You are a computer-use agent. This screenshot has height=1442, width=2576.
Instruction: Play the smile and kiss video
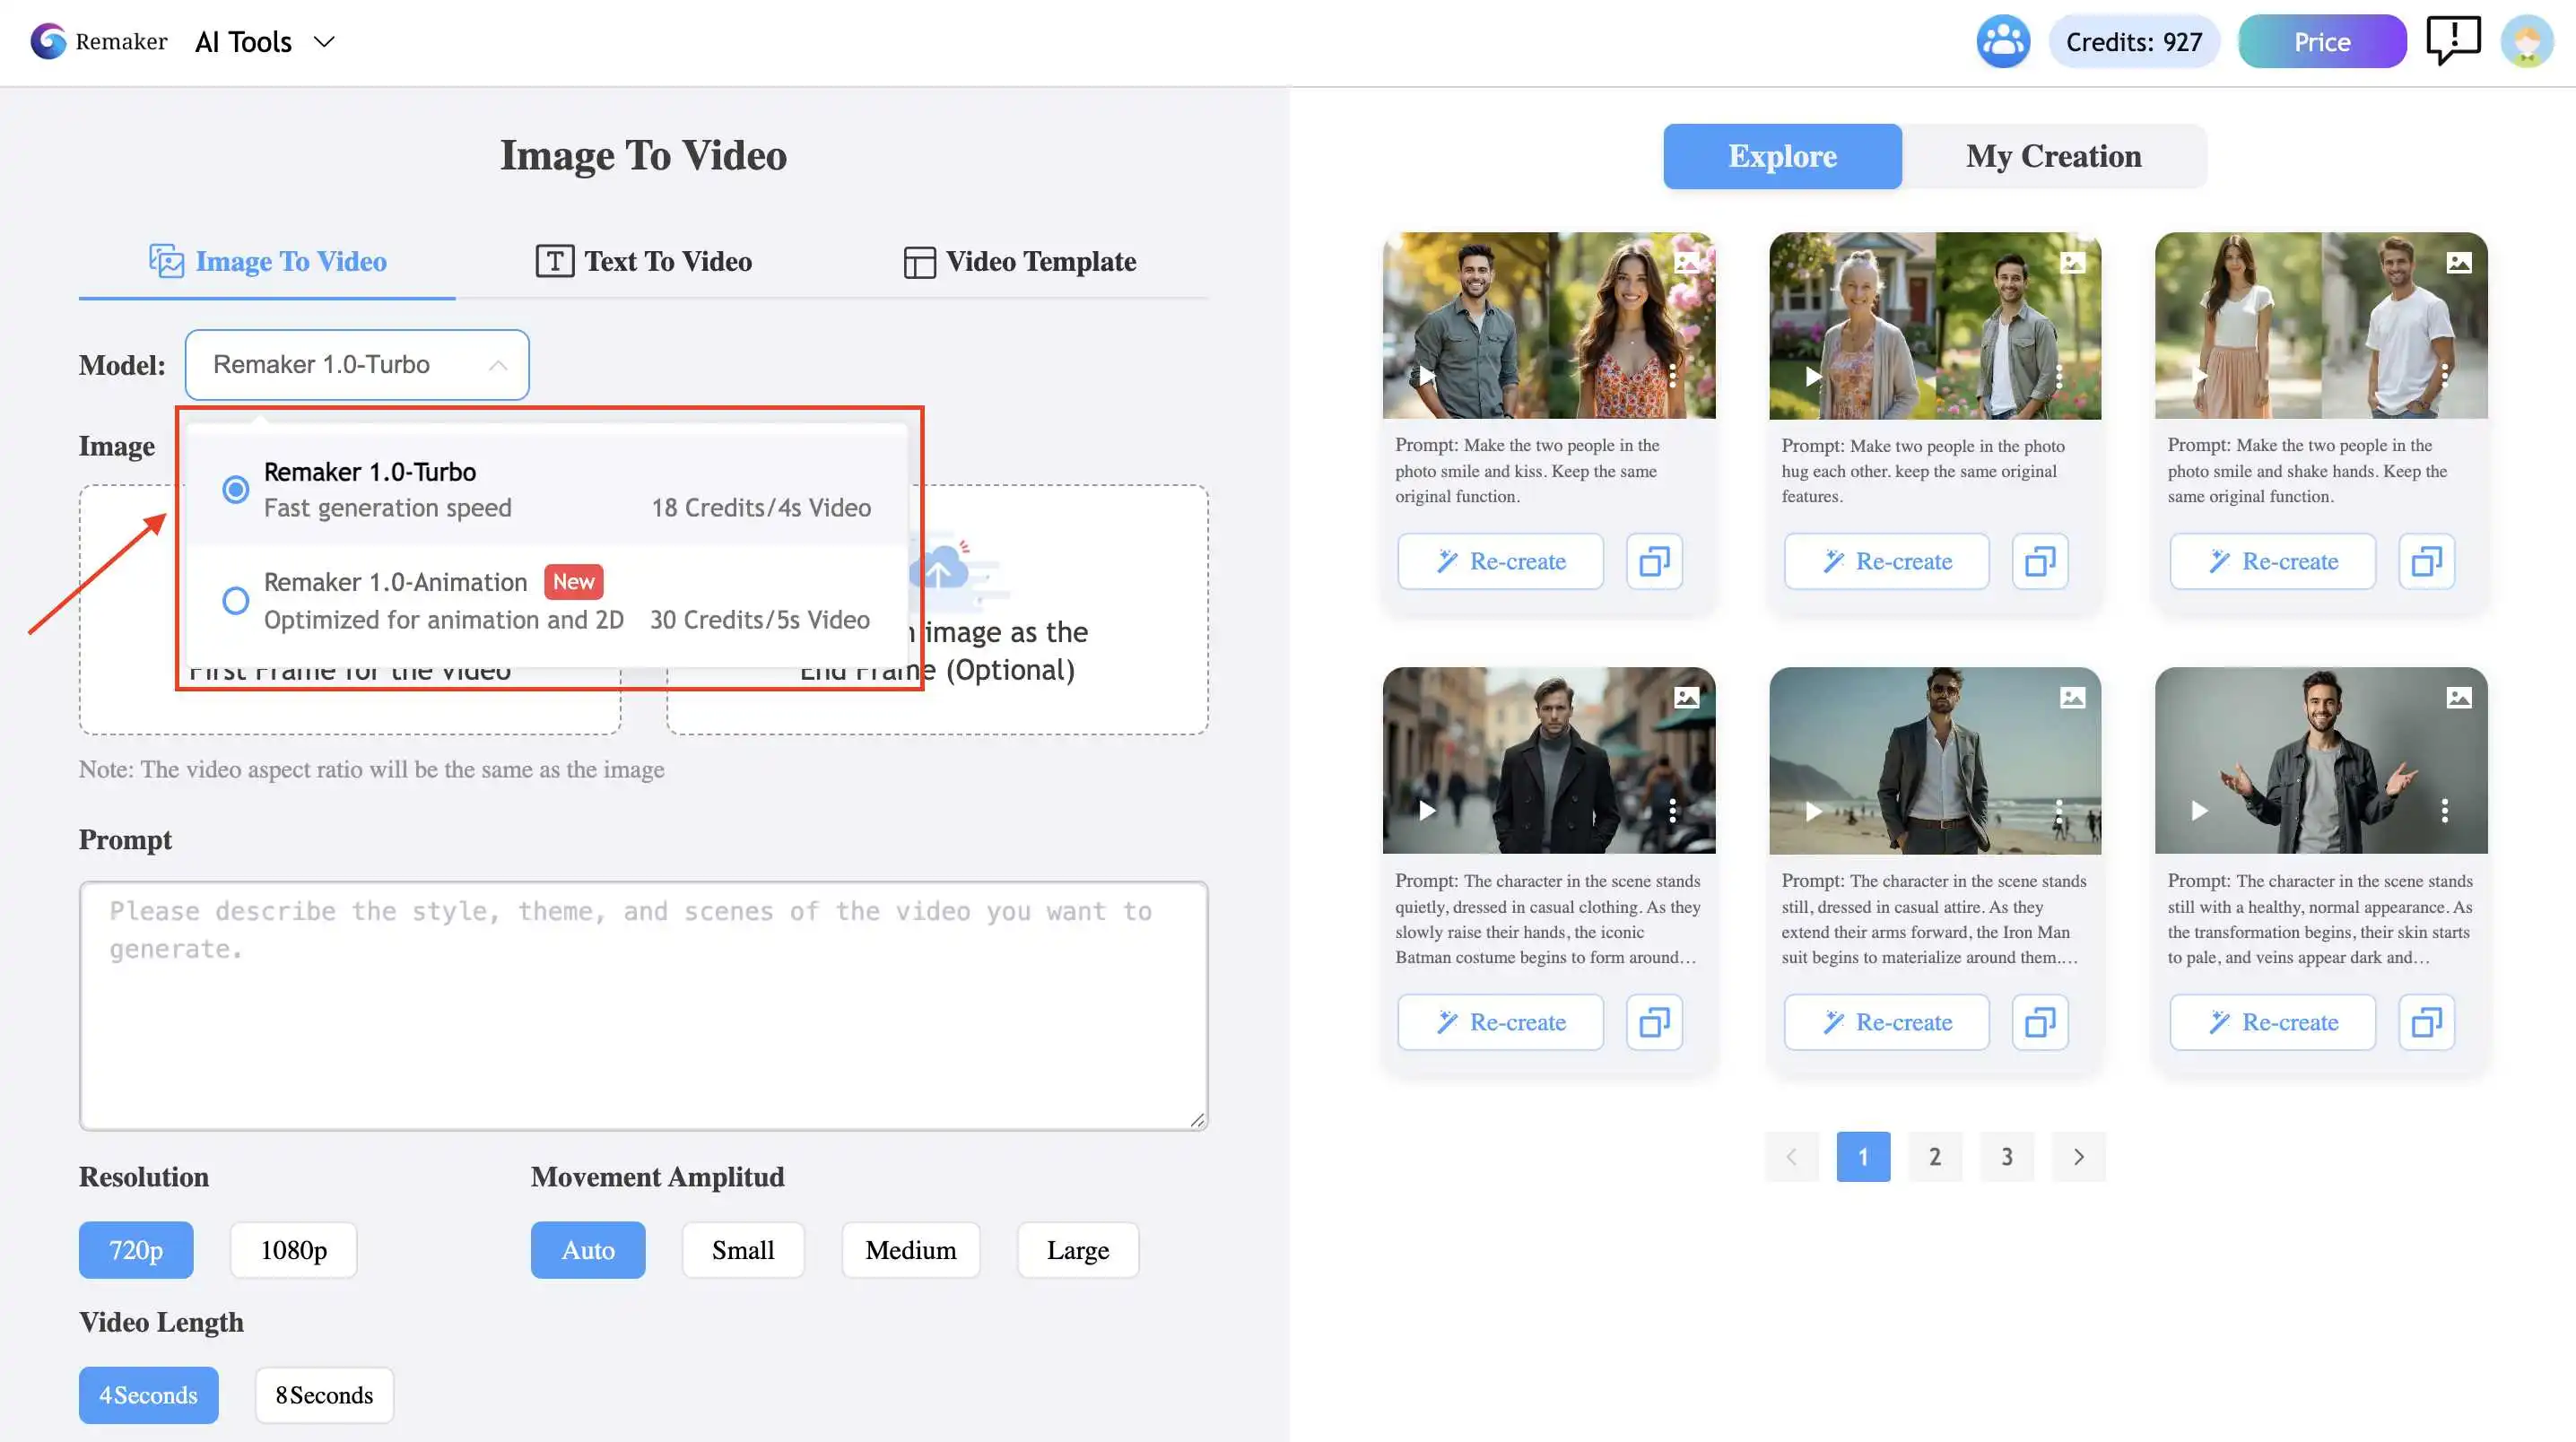[1427, 377]
